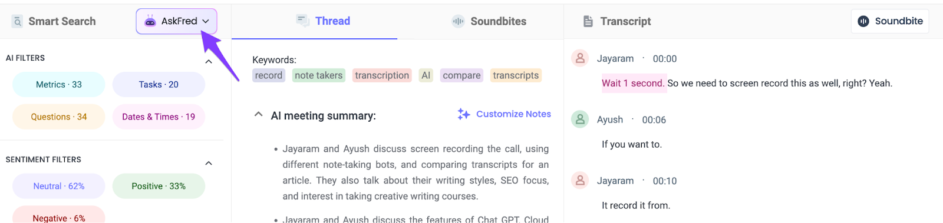Click Ayush's green avatar icon
Image resolution: width=943 pixels, height=223 pixels.
tap(580, 119)
